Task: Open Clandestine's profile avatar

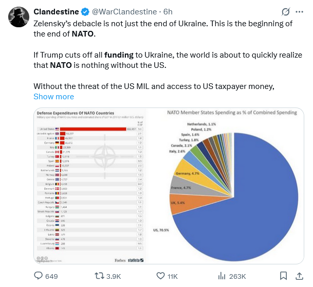Action: pyautogui.click(x=18, y=17)
